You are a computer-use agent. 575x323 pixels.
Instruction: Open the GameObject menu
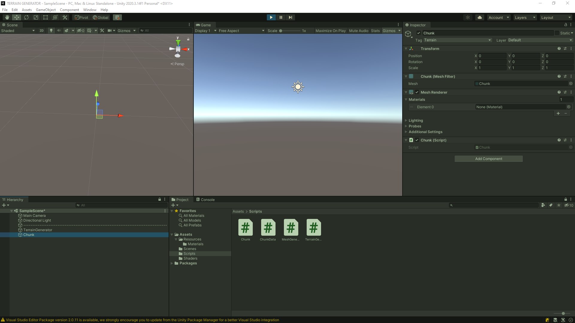[x=46, y=10]
